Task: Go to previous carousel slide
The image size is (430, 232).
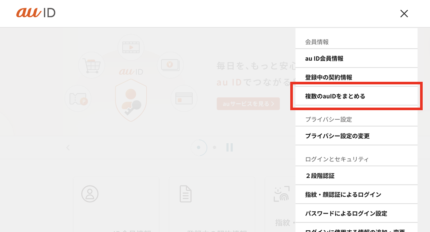Action: pos(68,148)
